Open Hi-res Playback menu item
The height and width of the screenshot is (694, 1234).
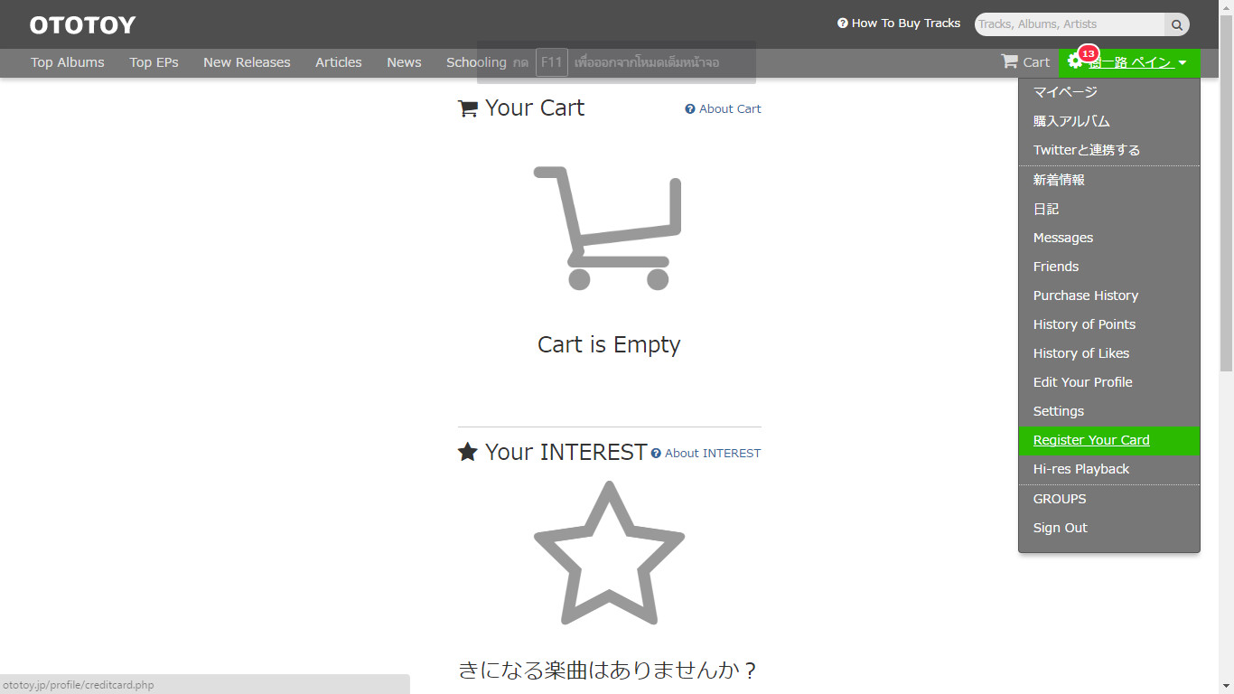(1080, 469)
